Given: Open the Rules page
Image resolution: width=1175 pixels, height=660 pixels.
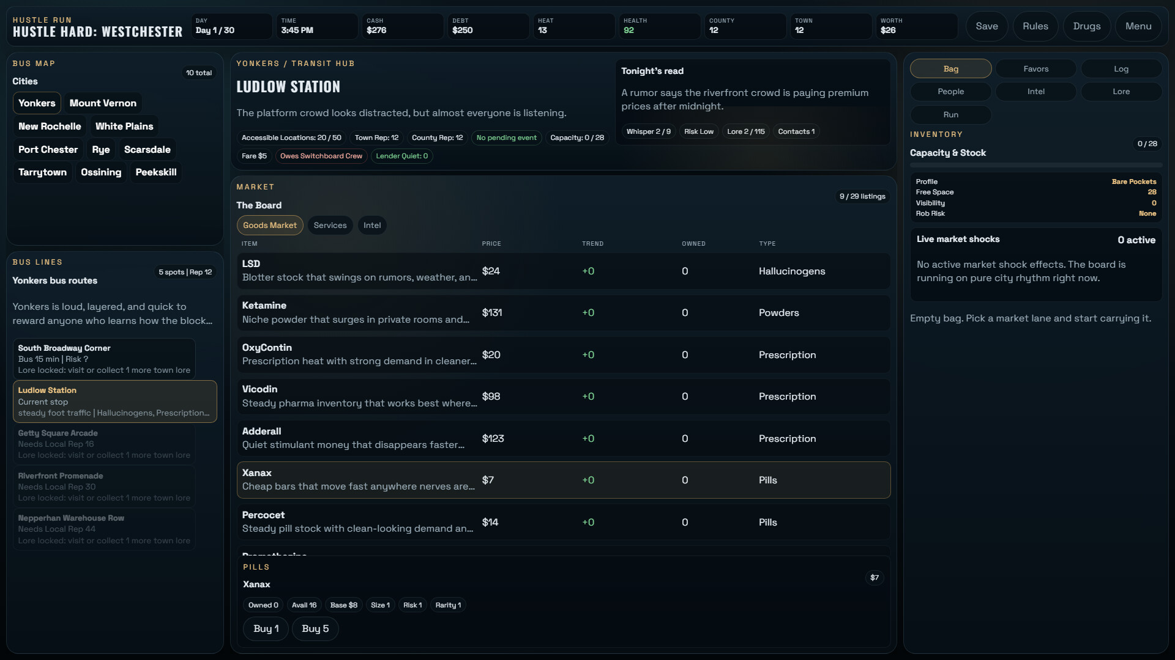Looking at the screenshot, I should tap(1035, 26).
